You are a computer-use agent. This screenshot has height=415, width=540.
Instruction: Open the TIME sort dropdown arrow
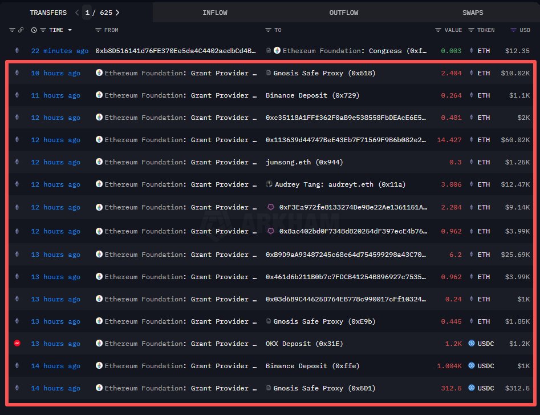pyautogui.click(x=70, y=30)
